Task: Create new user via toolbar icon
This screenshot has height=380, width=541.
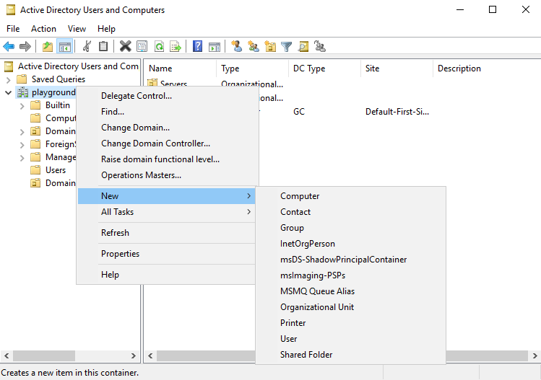Action: 236,46
